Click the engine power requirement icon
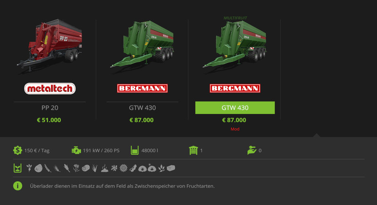The image size is (377, 205). (x=76, y=150)
